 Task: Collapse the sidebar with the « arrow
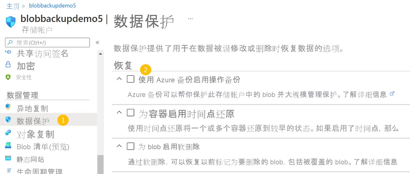97,42
